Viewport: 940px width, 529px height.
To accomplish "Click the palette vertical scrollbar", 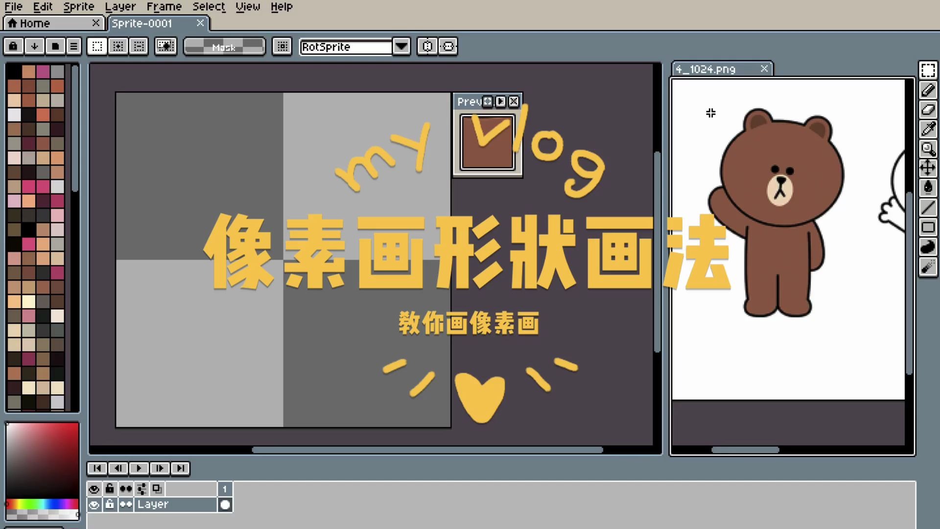I will [x=74, y=129].
